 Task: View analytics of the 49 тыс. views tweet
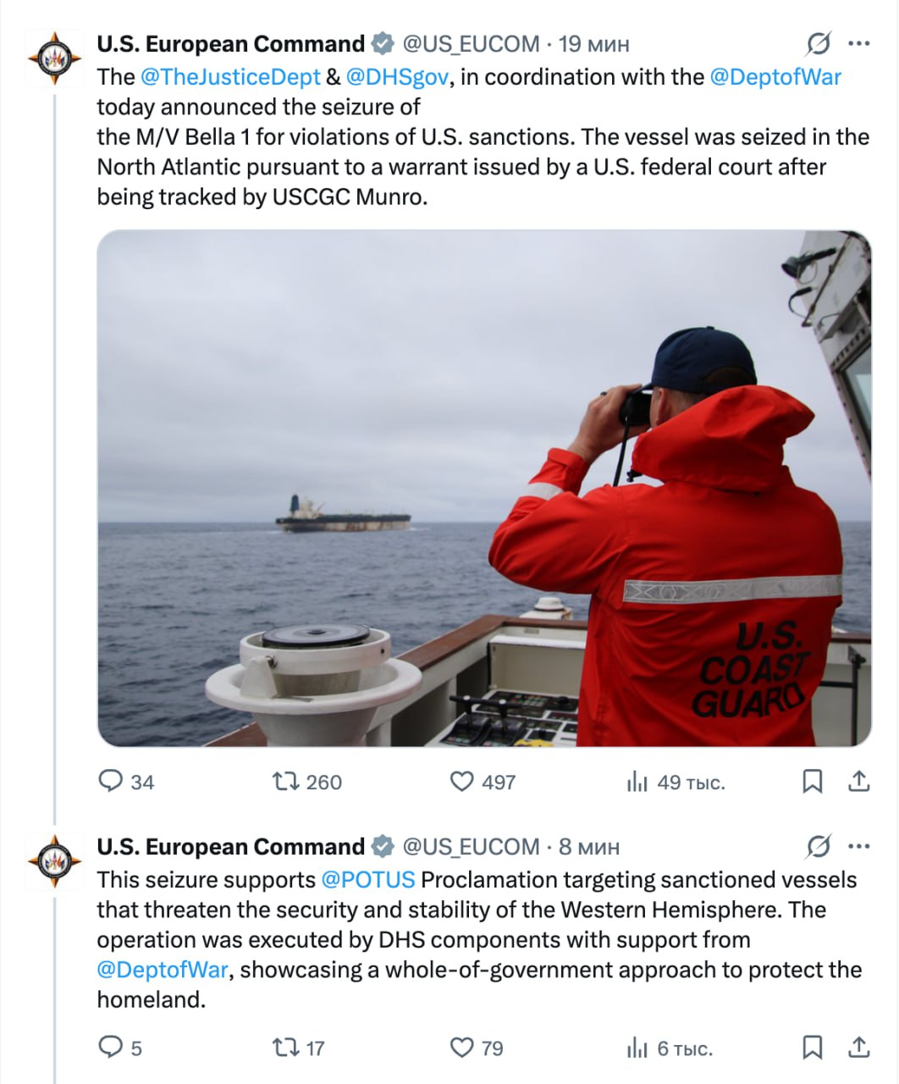click(637, 782)
